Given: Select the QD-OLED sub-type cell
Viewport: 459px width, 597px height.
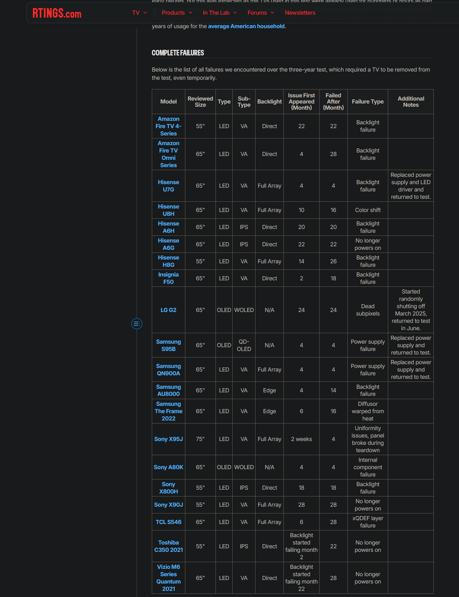Looking at the screenshot, I should coord(244,345).
